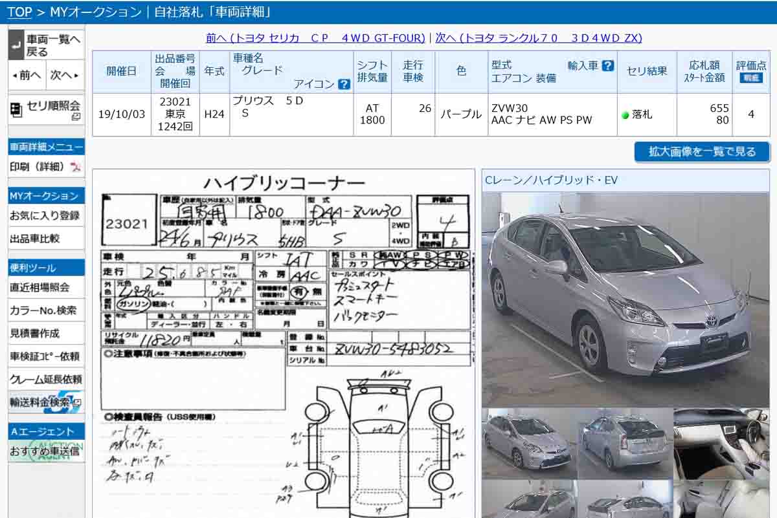This screenshot has width=777, height=518.
Task: Open おすすめ車送信 in Aエージェント
Action: (x=46, y=451)
